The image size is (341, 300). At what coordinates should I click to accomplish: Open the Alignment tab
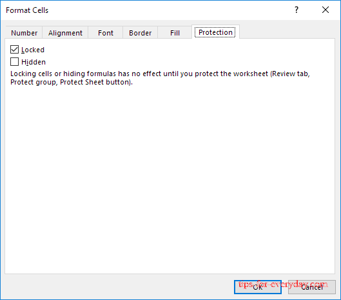click(x=65, y=33)
